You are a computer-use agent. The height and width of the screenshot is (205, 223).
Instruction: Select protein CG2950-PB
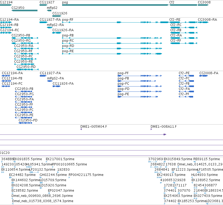coord(24,91)
